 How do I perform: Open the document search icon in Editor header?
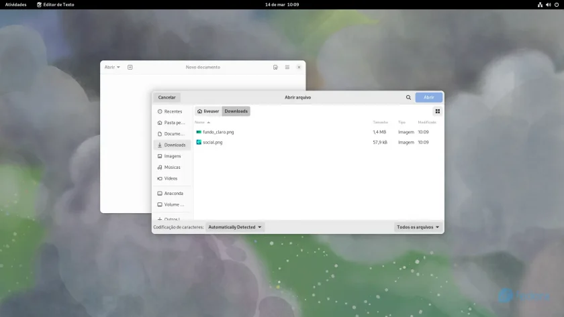(275, 67)
